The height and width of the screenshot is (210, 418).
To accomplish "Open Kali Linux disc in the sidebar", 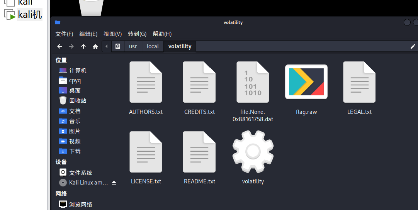I will tap(84, 183).
